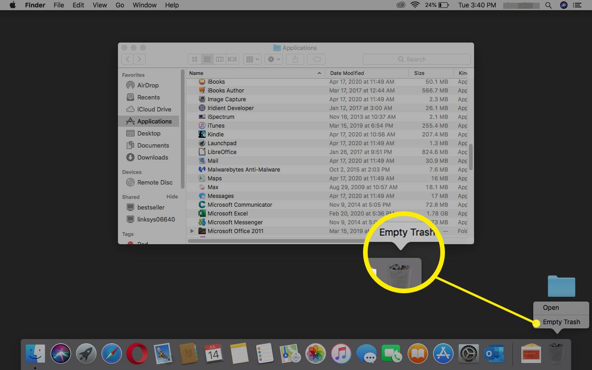Expand the Microsoft Office 2011 folder
The image size is (592, 370).
pos(192,231)
